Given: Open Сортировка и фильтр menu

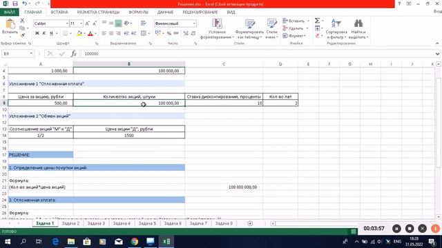Looking at the screenshot, I should [336, 29].
